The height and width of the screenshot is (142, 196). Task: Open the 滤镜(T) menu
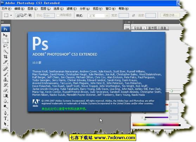pos(72,9)
